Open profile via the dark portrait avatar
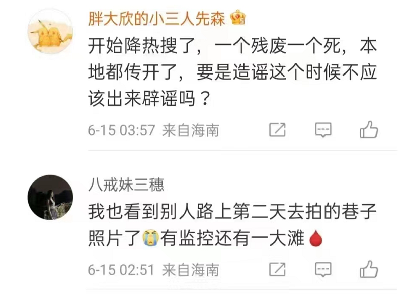Screen dimensions: 406x294 click(50, 197)
